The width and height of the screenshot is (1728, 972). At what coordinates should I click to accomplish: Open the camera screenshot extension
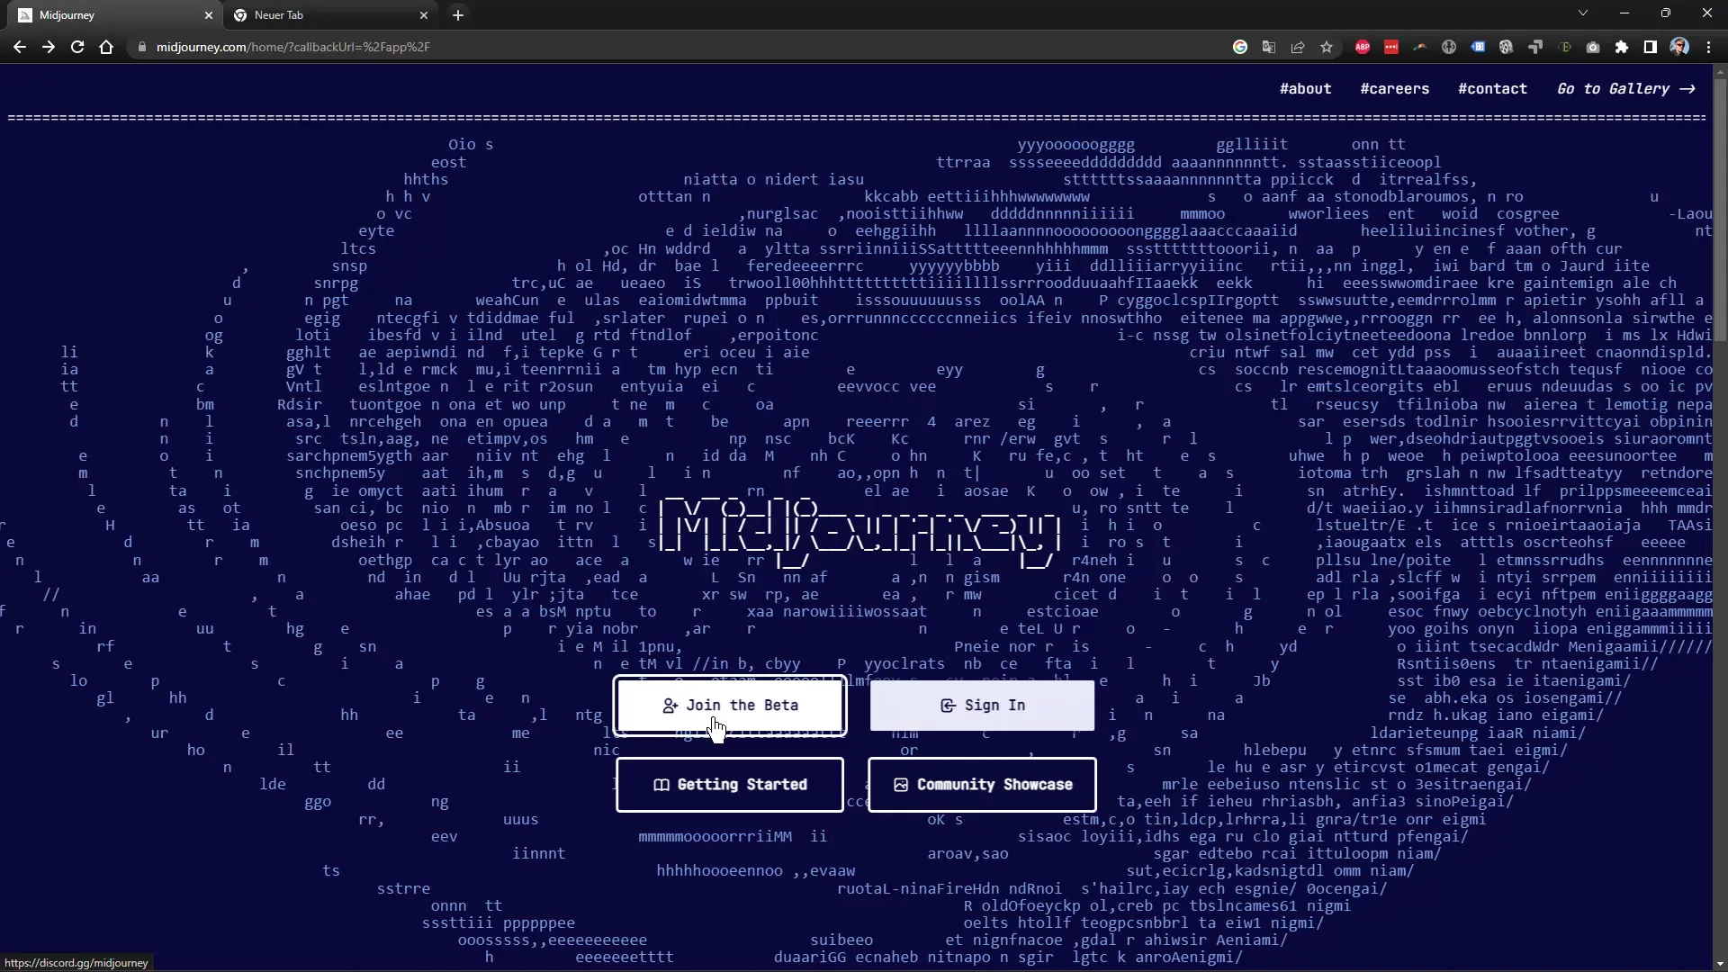[1593, 47]
